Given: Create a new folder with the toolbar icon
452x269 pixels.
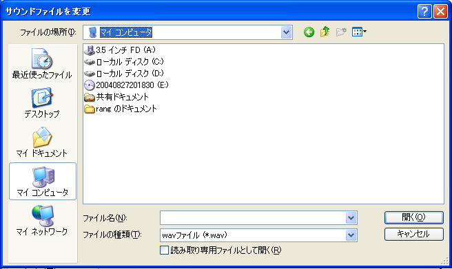Looking at the screenshot, I should pyautogui.click(x=341, y=32).
